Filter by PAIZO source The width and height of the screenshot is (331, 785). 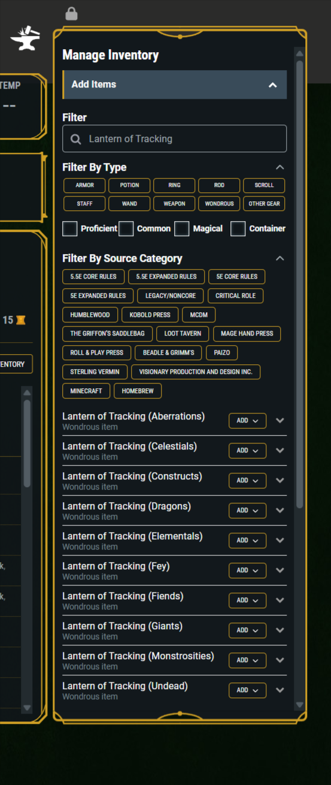(x=221, y=353)
